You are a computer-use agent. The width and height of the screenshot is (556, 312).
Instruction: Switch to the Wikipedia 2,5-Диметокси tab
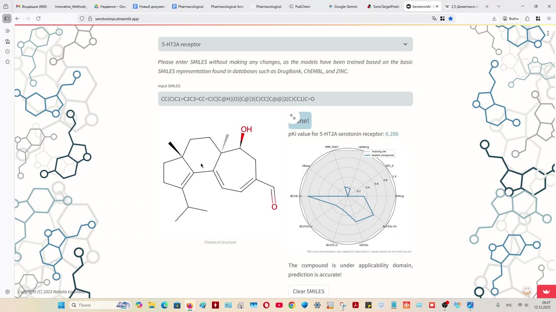[x=461, y=6]
